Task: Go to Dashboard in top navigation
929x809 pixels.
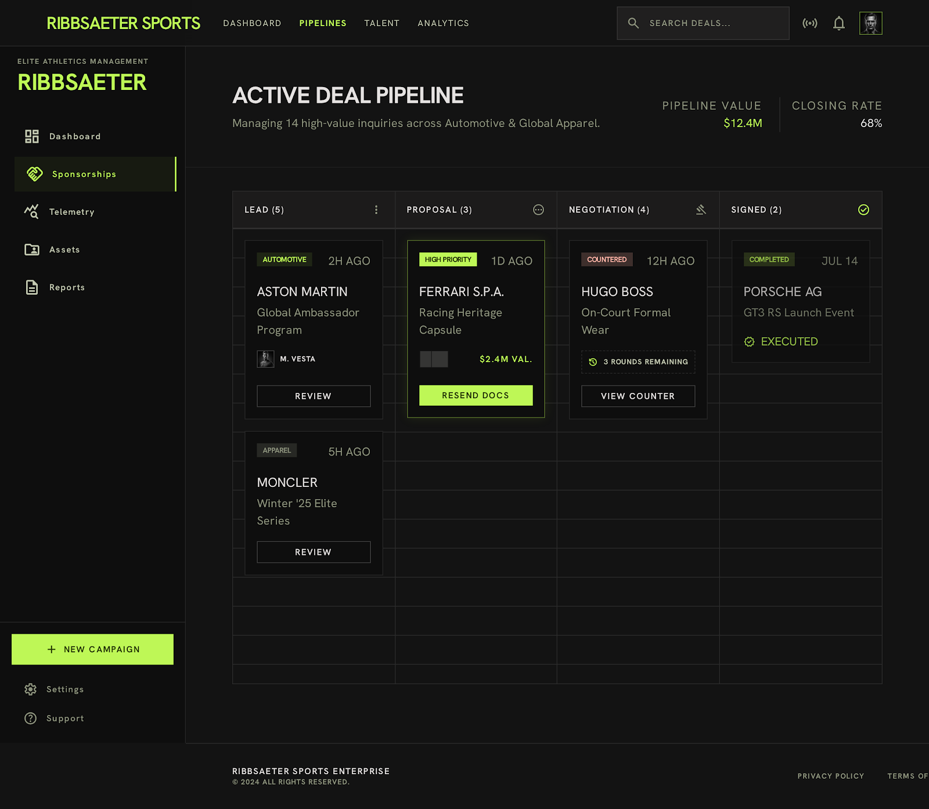Action: [x=252, y=23]
